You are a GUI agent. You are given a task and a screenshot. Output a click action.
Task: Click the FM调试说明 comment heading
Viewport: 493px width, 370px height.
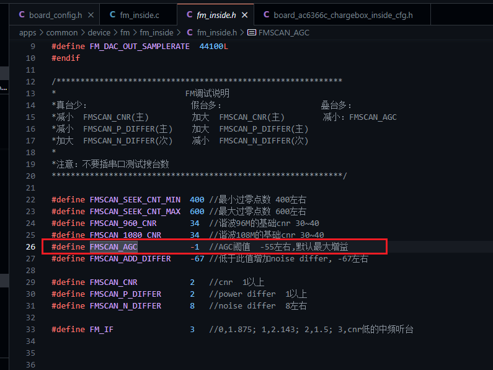(207, 94)
